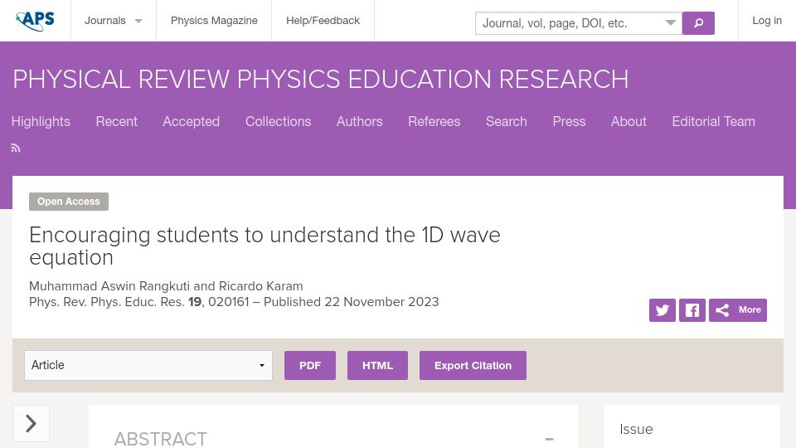Viewport: 796px width, 448px height.
Task: Expand the search field dropdown arrow
Action: coord(671,23)
